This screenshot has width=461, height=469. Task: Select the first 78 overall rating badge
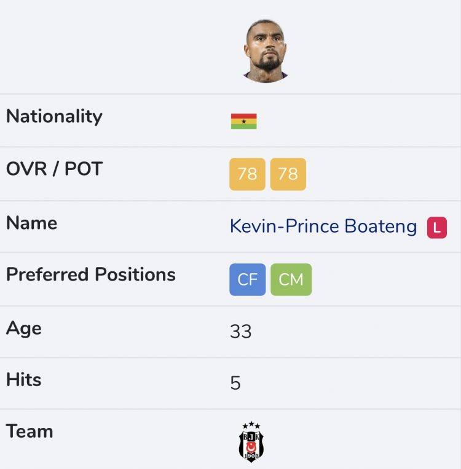coord(247,174)
